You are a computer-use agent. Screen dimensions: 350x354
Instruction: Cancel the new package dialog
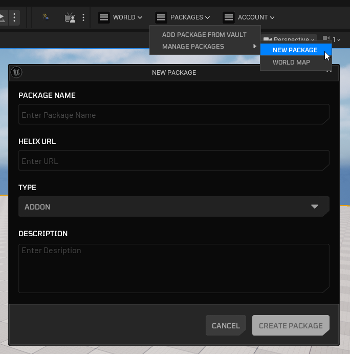click(226, 325)
